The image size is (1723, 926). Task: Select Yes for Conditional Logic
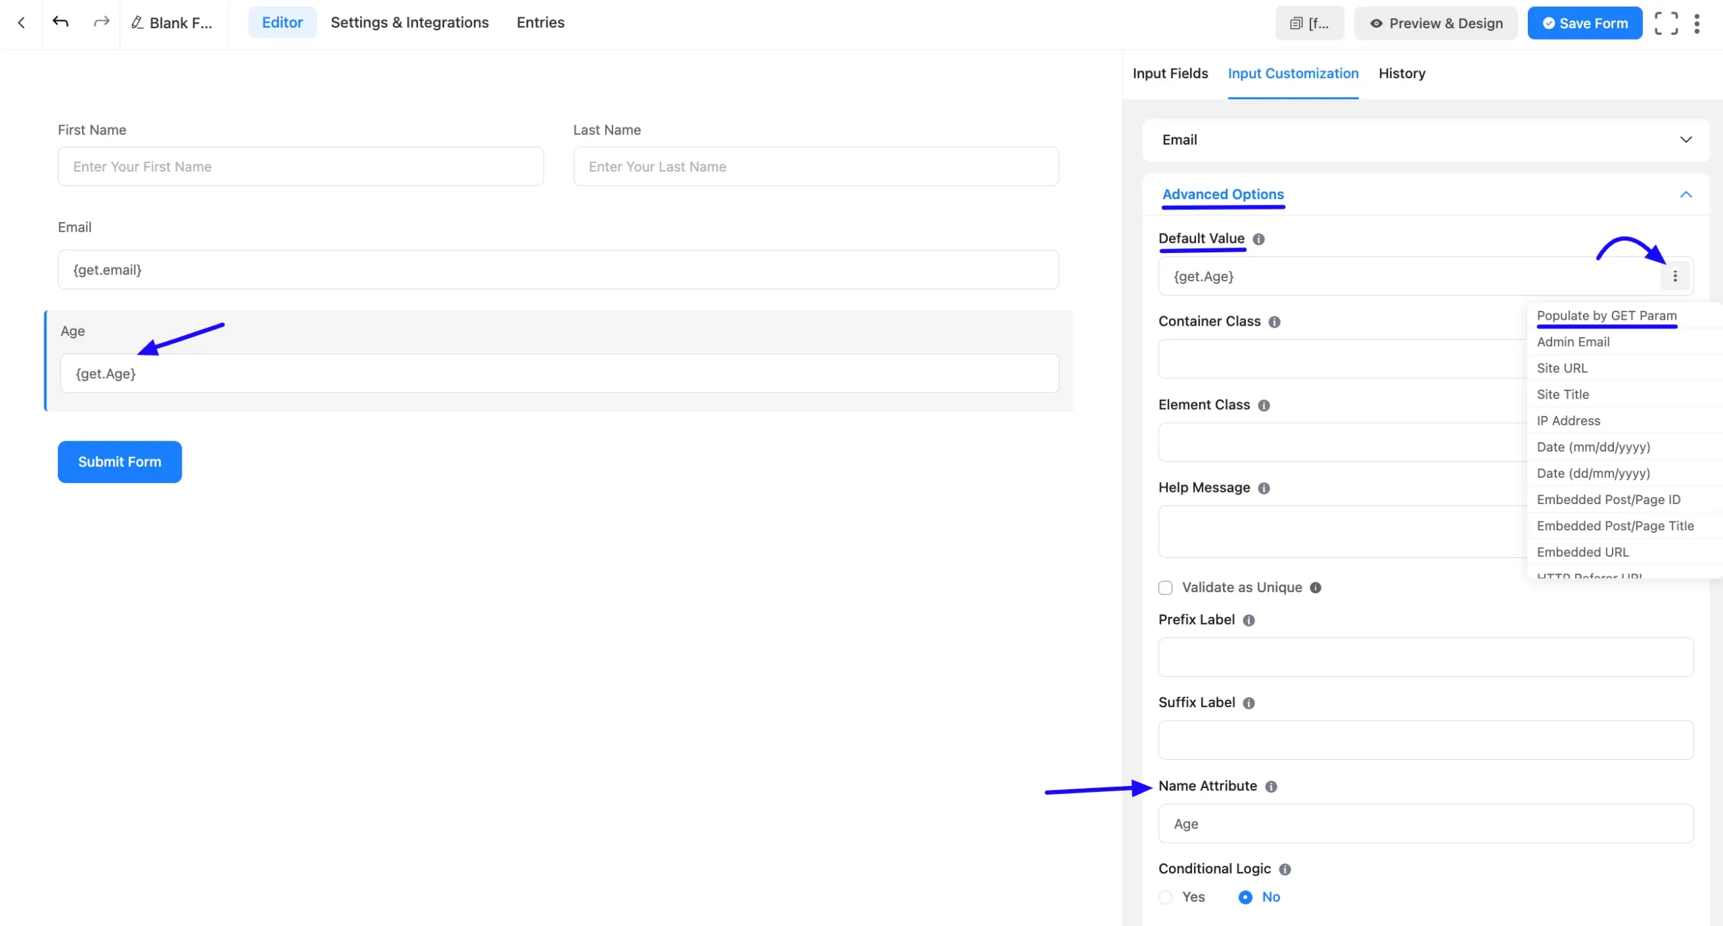[x=1166, y=897]
